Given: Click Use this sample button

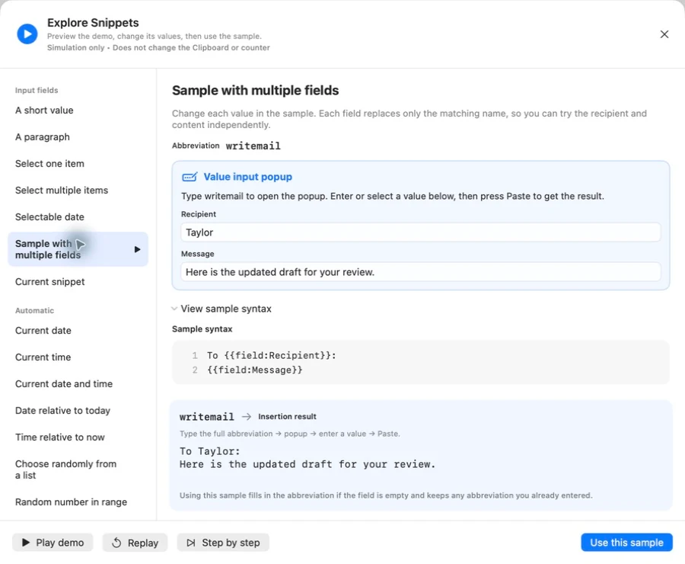Looking at the screenshot, I should pyautogui.click(x=626, y=543).
